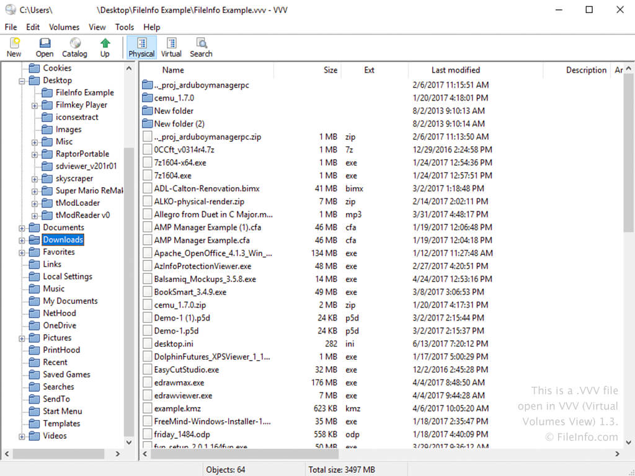
Task: Expand the Misc folder node
Action: coord(35,143)
